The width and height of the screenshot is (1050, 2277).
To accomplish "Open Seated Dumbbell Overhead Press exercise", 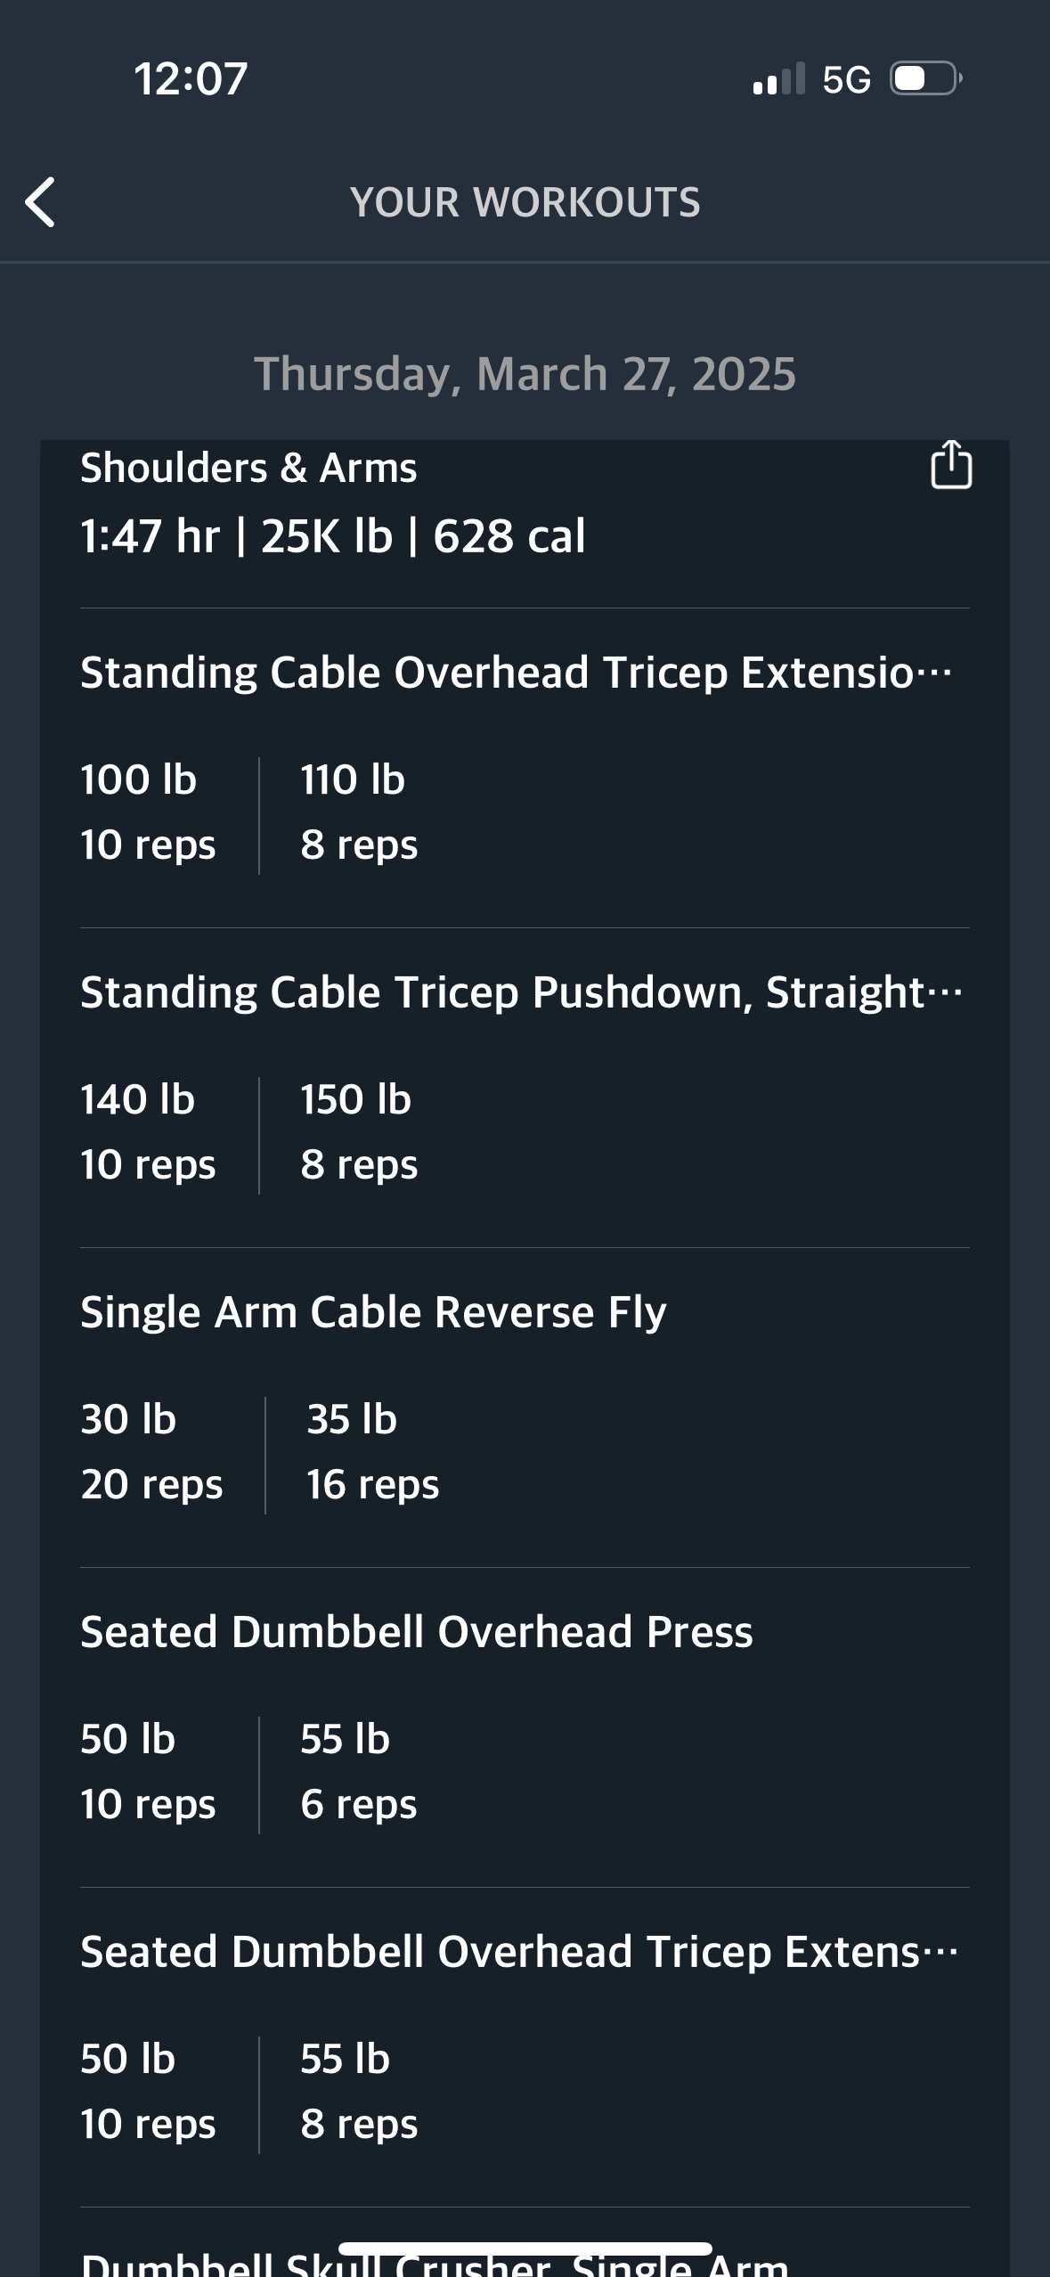I will click(417, 1631).
